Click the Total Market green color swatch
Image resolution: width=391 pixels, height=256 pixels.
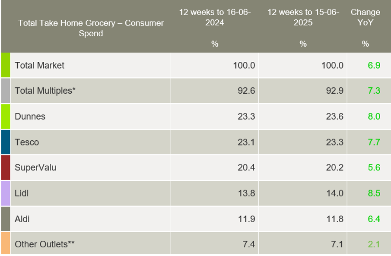[6, 65]
